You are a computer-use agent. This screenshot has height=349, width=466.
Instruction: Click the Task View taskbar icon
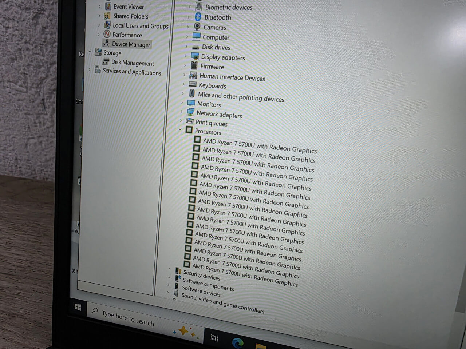pyautogui.click(x=214, y=338)
